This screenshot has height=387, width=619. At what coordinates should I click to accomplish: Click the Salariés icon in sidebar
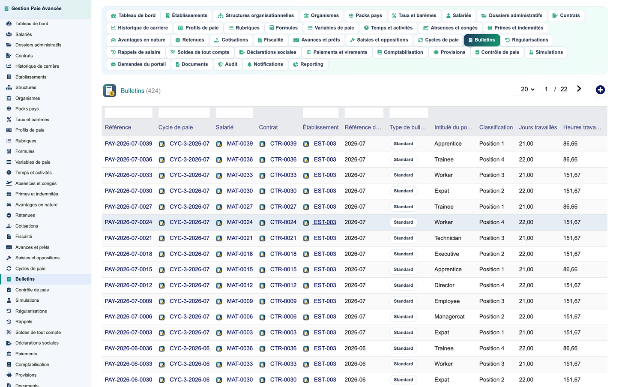click(9, 34)
